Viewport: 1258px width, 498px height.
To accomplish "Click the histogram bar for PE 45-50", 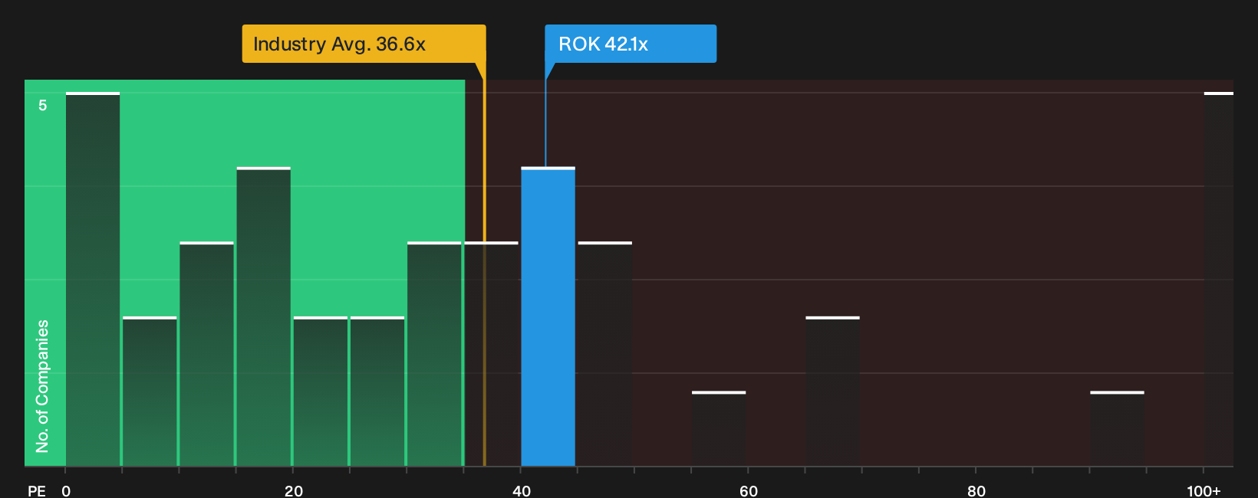I will click(x=605, y=354).
